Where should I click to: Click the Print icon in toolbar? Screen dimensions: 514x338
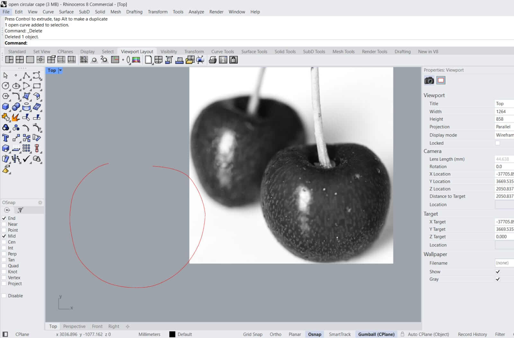click(x=212, y=60)
